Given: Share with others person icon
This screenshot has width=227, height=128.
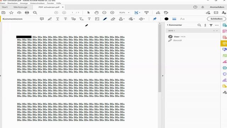Looking at the screenshot, I should point(224,13).
